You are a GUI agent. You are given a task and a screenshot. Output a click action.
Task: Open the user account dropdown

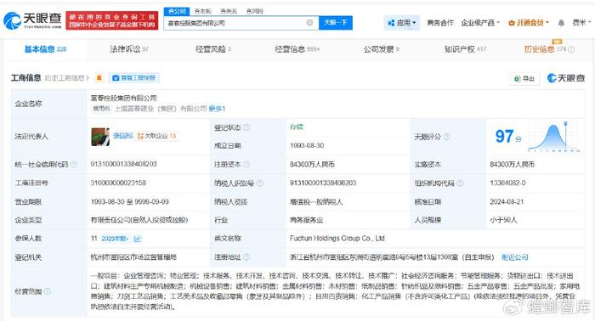coord(581,23)
